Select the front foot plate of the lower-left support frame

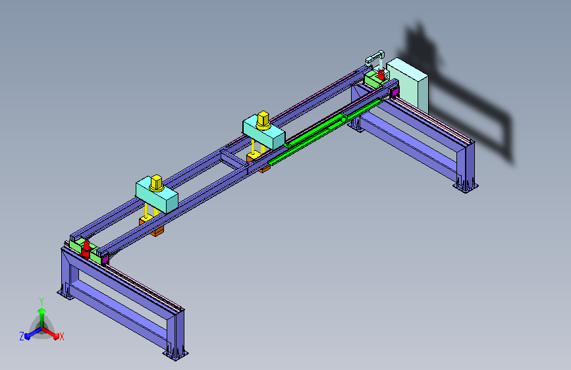(176, 355)
